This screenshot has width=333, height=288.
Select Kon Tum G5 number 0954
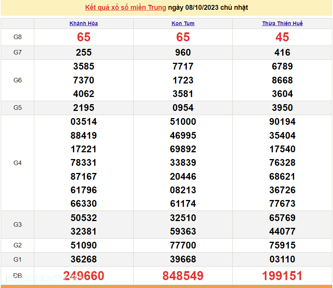(x=183, y=108)
